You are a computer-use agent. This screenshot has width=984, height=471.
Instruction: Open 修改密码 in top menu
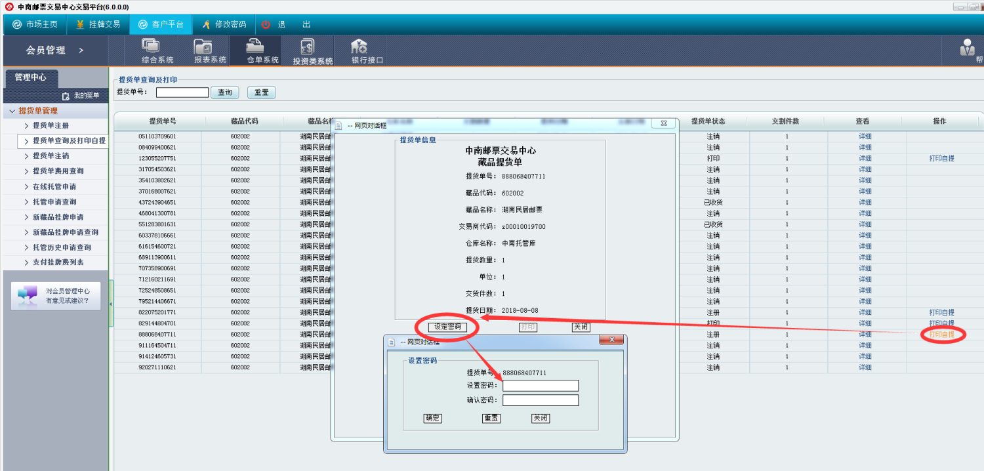224,24
